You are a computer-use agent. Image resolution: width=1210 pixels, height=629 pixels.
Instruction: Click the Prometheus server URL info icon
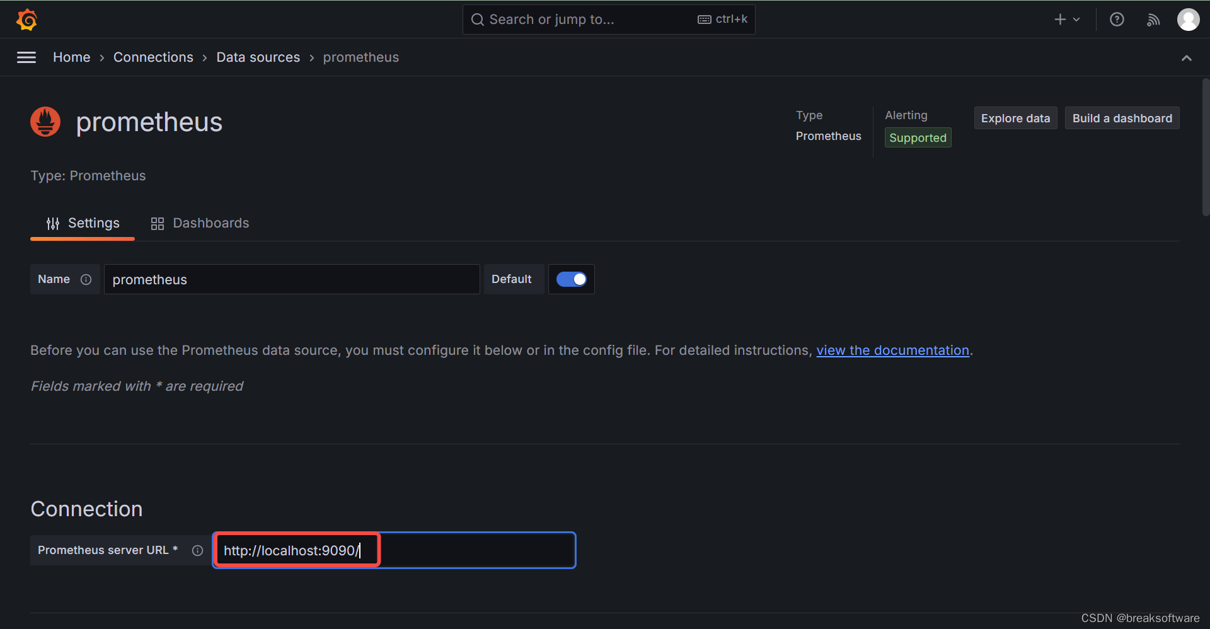pos(197,550)
